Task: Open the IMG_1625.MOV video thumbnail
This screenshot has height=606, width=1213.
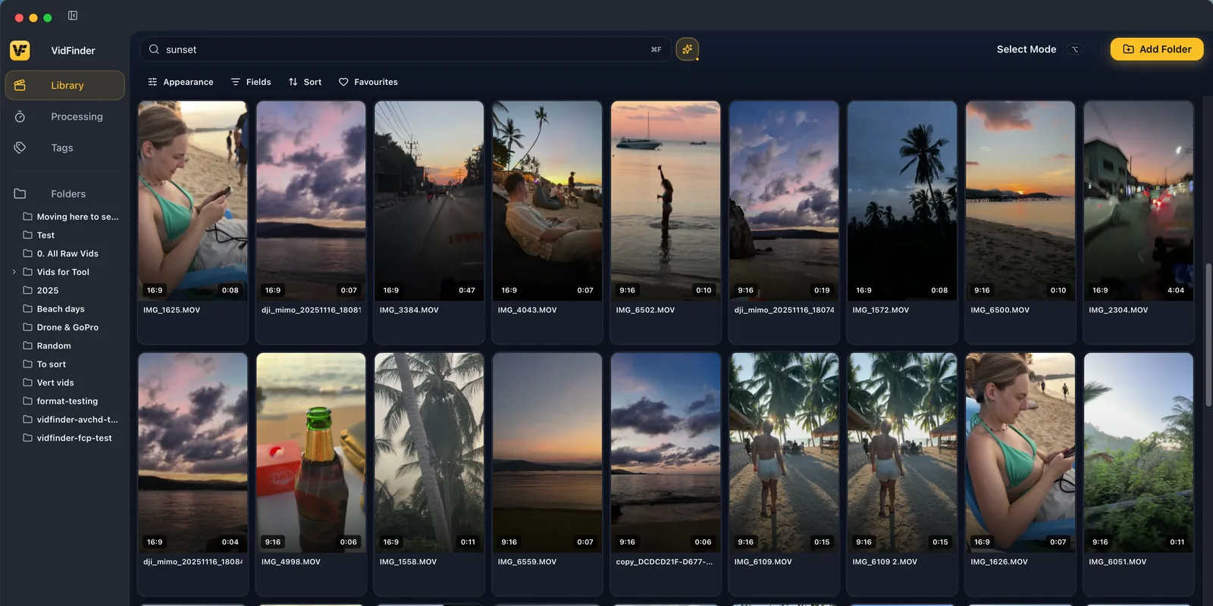Action: (x=193, y=201)
